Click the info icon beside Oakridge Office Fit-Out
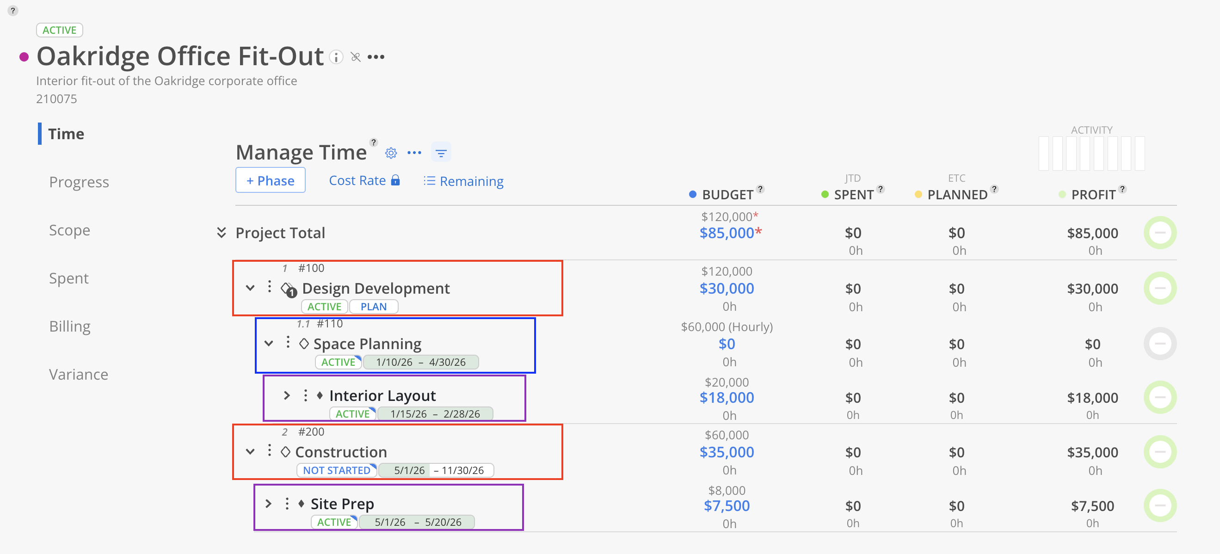1220x554 pixels. (336, 57)
